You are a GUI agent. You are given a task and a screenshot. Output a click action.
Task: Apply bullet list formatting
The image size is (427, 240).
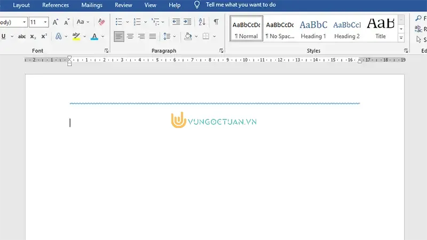[x=118, y=22]
